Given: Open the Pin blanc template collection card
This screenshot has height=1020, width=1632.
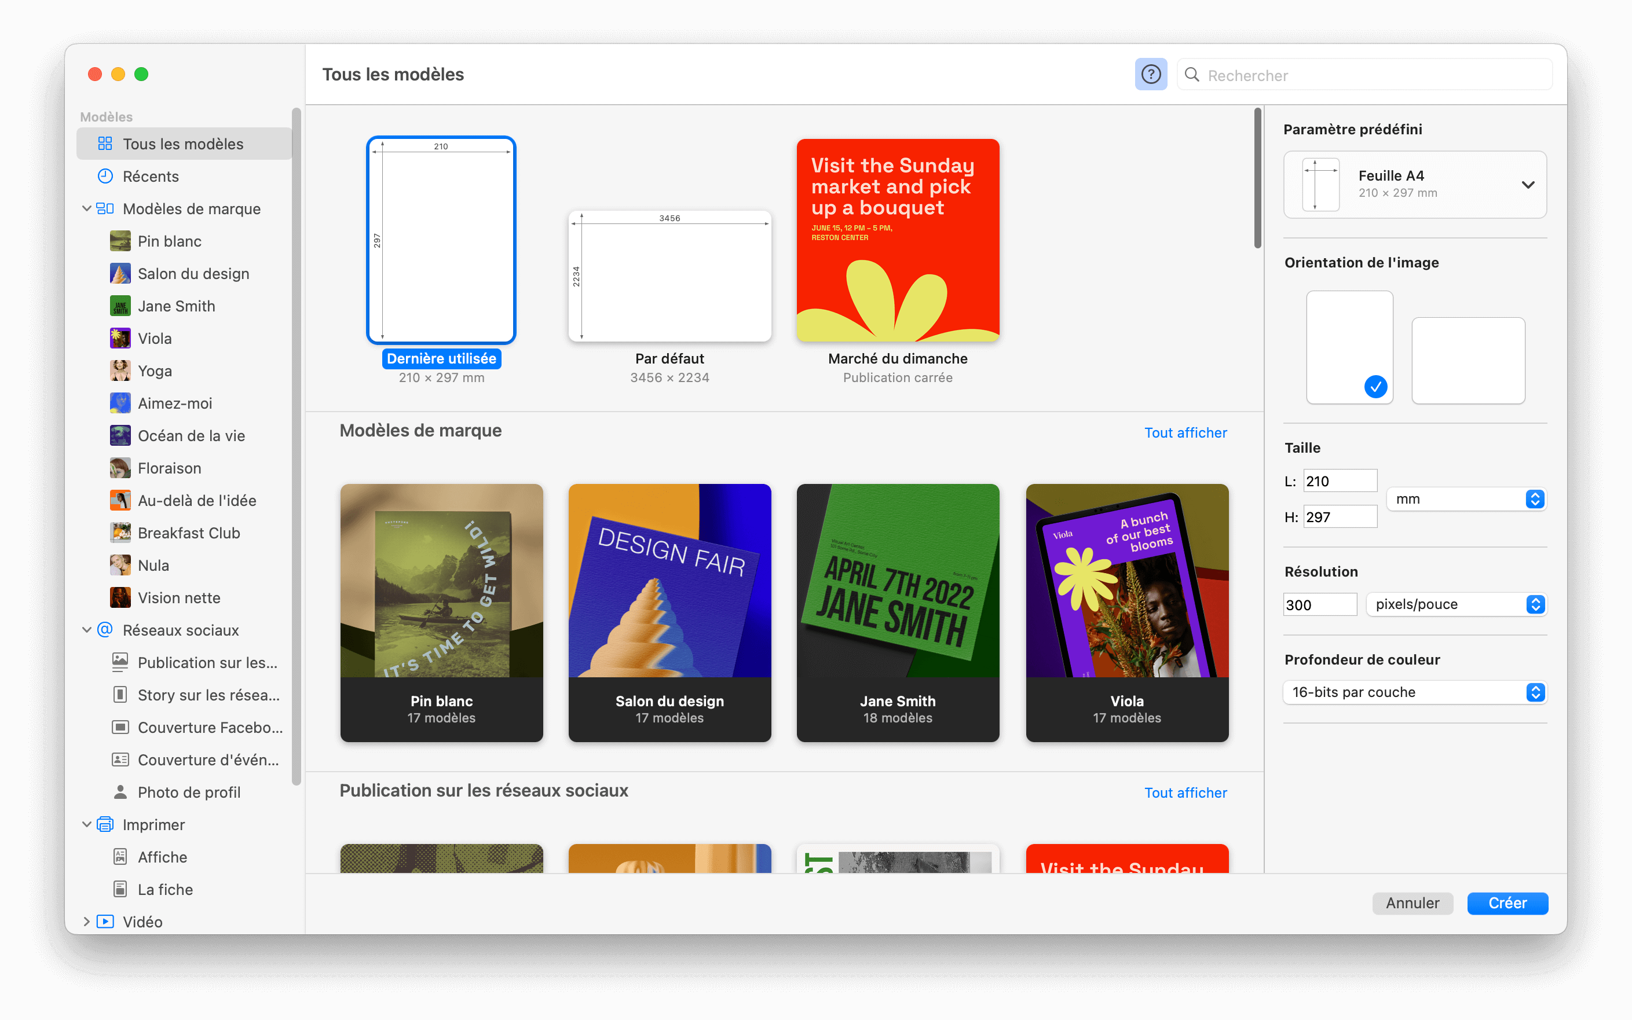Looking at the screenshot, I should click(x=441, y=612).
